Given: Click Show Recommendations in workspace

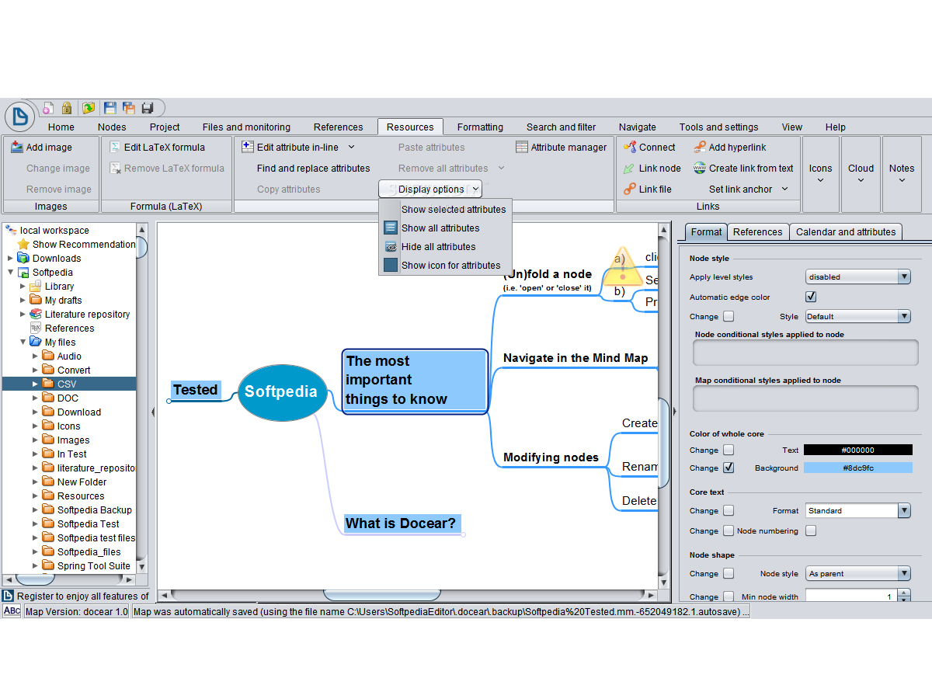Looking at the screenshot, I should point(83,245).
